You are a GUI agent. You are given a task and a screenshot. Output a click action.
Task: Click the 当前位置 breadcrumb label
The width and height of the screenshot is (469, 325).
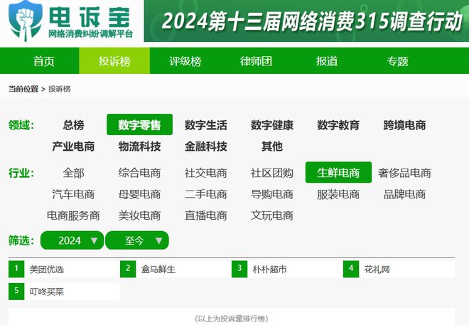[23, 89]
